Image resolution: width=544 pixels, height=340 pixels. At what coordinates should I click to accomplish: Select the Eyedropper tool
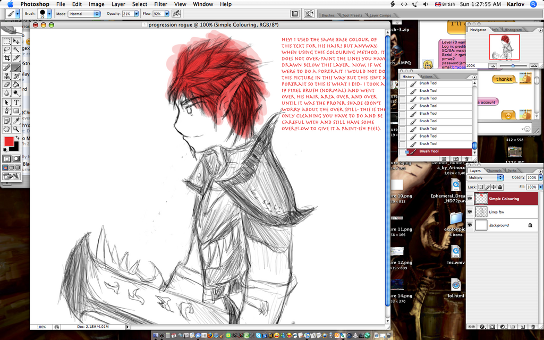click(16, 121)
